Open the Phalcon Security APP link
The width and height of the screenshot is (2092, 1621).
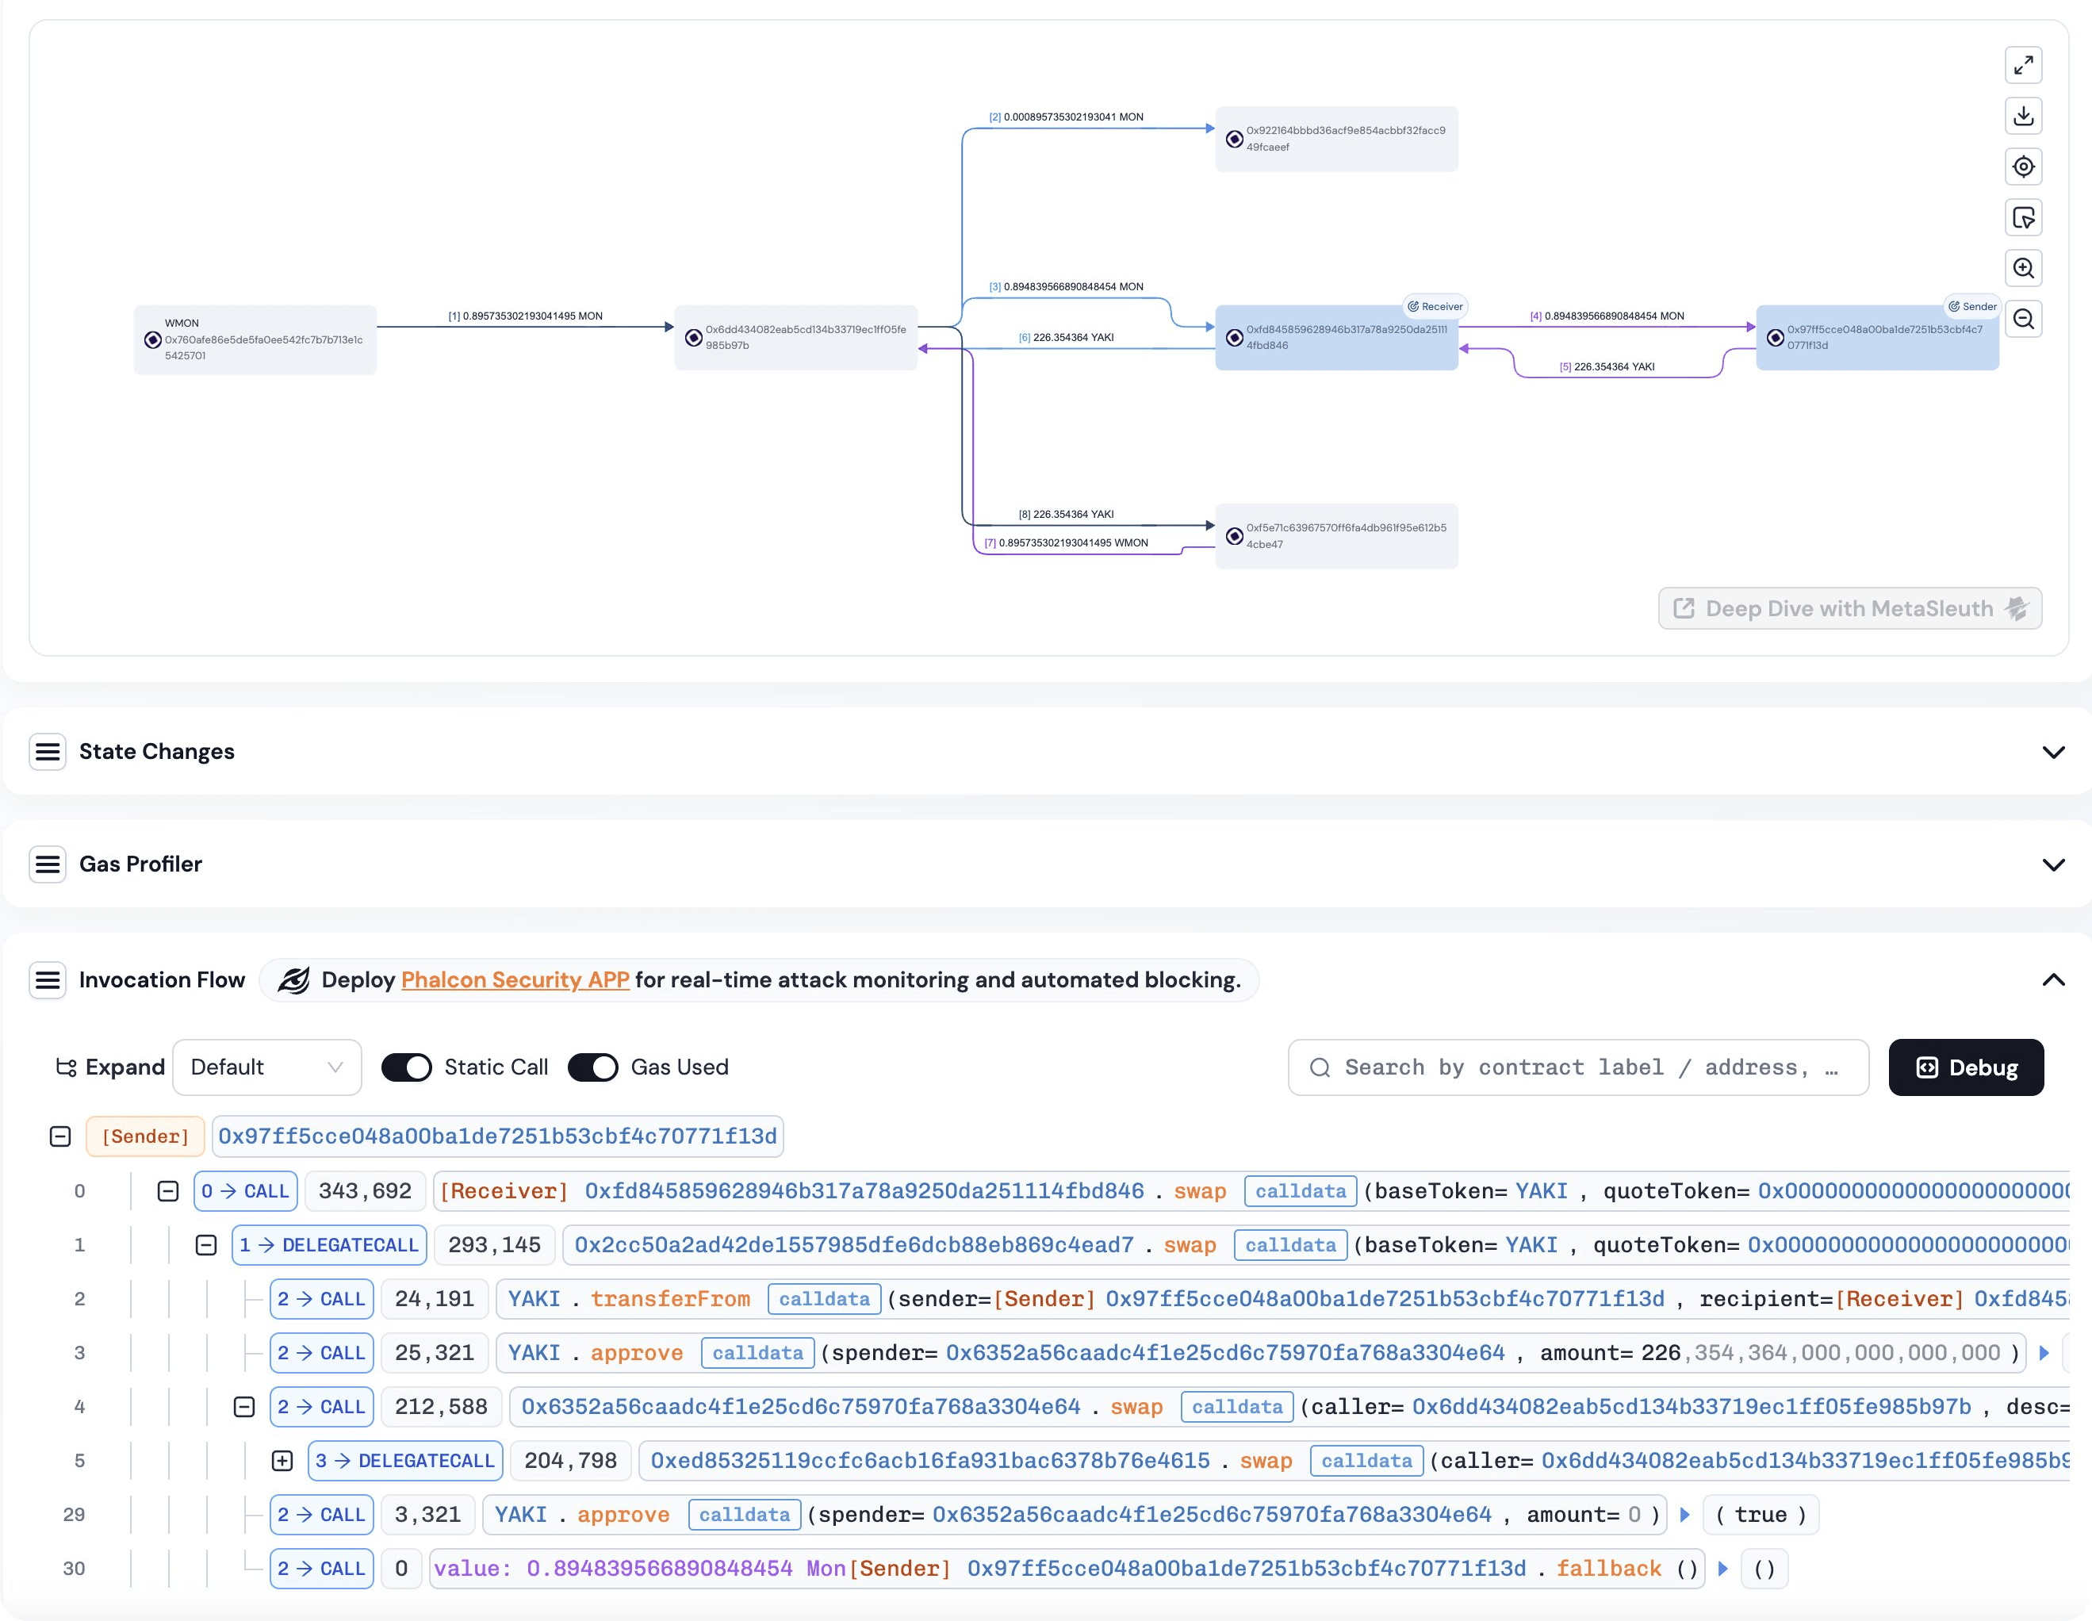[x=515, y=980]
